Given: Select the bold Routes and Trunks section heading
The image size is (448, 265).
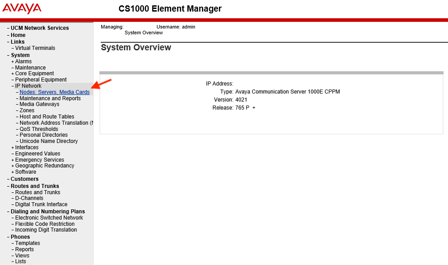Looking at the screenshot, I should 35,186.
